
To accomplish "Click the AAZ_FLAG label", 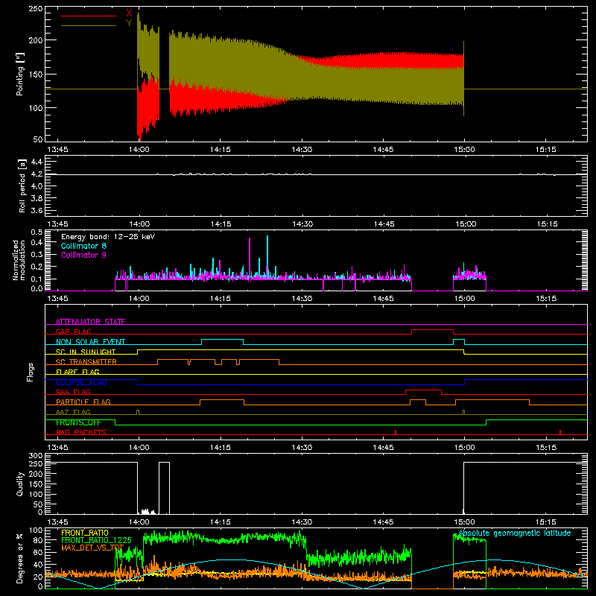I will click(x=73, y=412).
